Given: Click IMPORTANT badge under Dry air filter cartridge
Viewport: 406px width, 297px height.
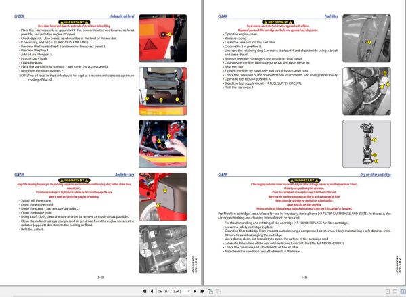Looking at the screenshot, I should coord(304,180).
